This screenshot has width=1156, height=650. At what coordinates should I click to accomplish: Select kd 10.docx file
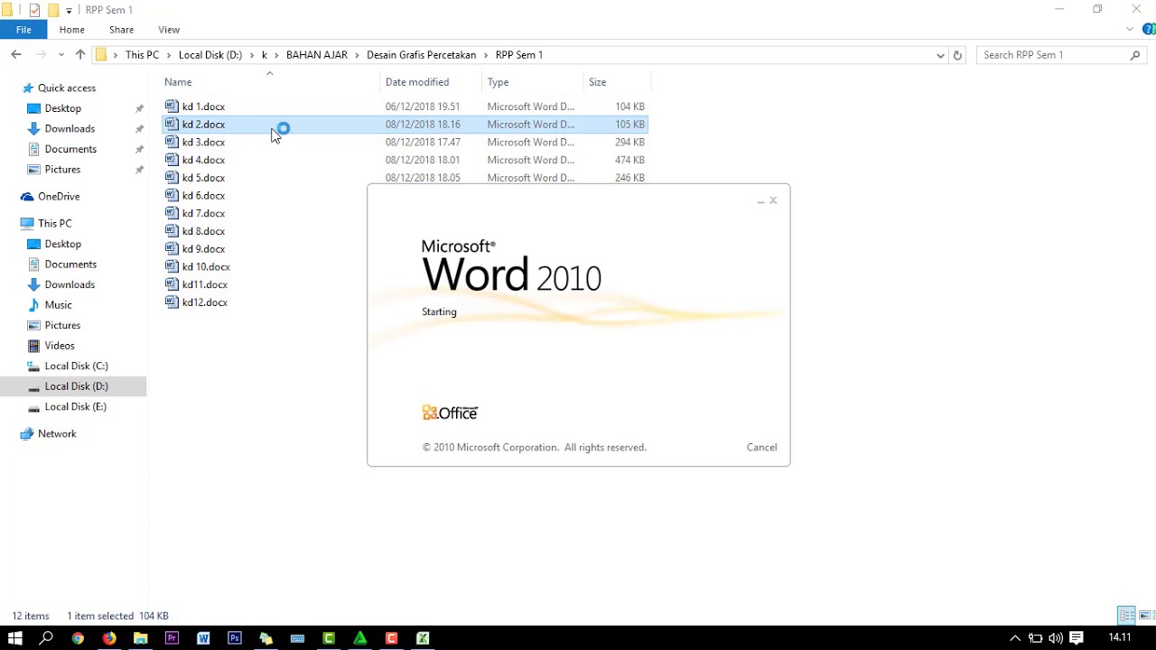(x=198, y=266)
